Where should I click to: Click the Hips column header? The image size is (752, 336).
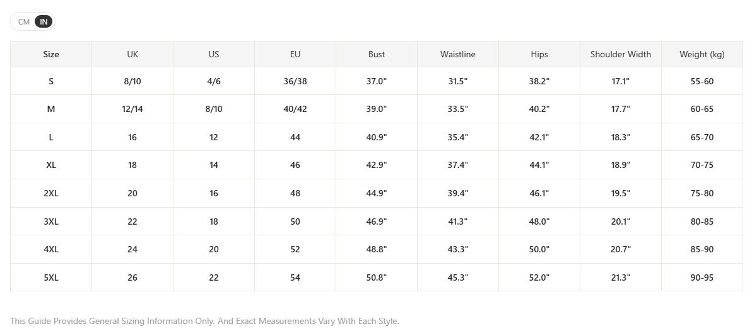539,54
